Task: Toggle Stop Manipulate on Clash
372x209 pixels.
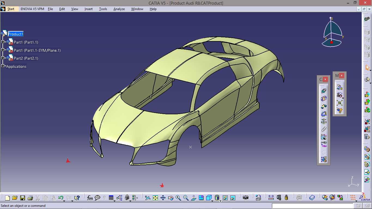Action: 339,110
